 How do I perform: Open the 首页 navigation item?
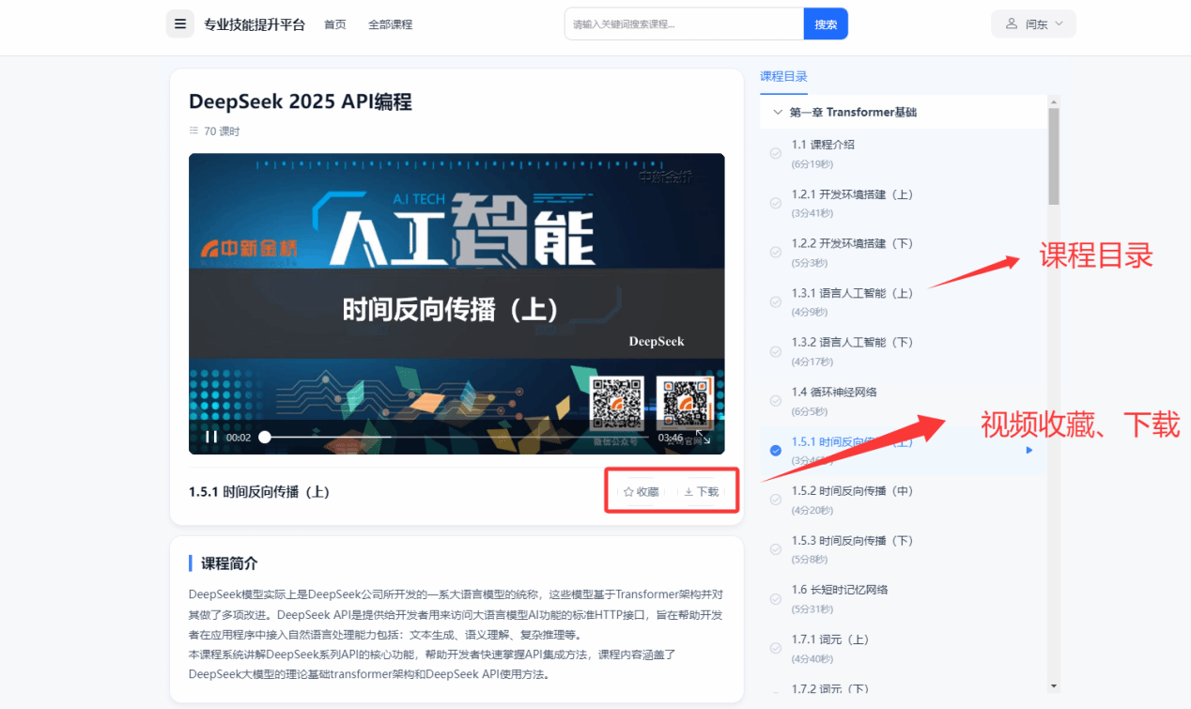pyautogui.click(x=334, y=24)
